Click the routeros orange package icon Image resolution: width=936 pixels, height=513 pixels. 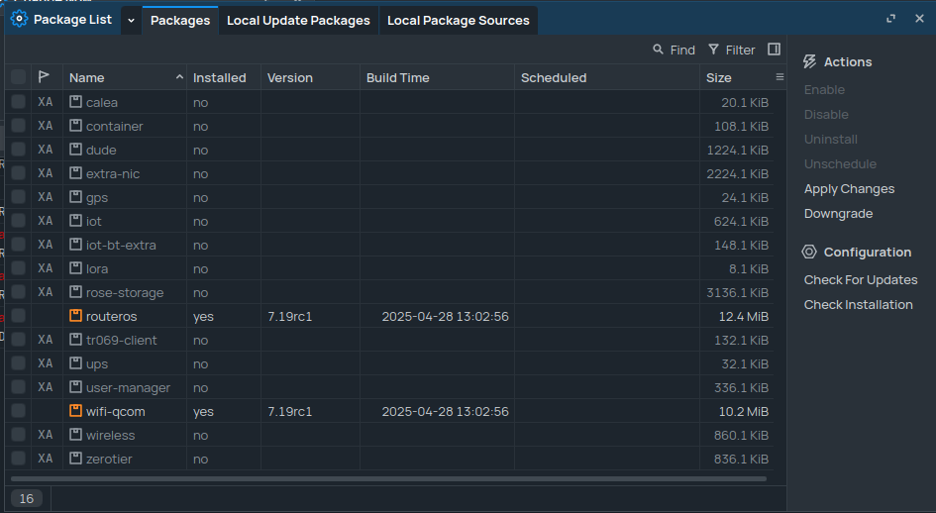pyautogui.click(x=76, y=316)
